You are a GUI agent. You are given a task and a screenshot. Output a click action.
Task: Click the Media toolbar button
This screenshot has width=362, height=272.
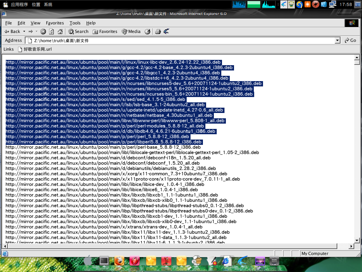[131, 32]
